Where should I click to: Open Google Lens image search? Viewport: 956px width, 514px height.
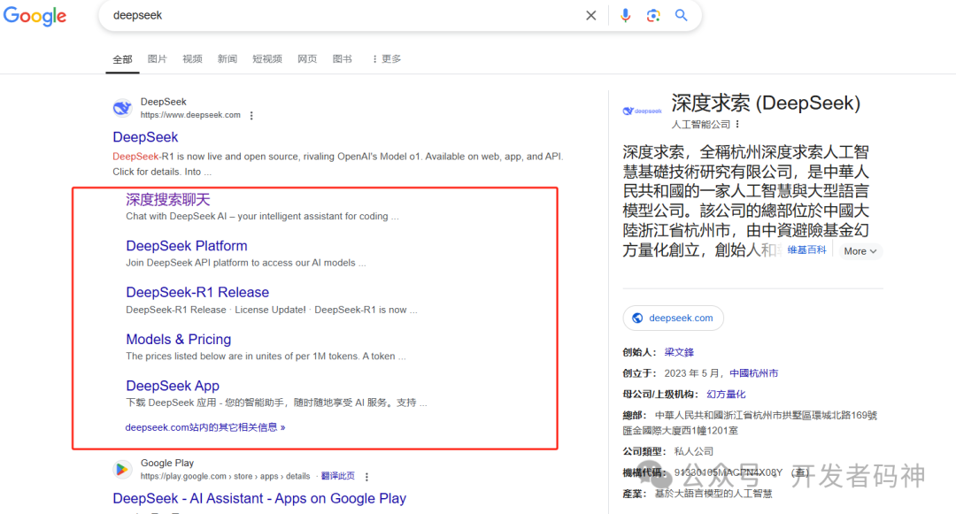pyautogui.click(x=653, y=16)
